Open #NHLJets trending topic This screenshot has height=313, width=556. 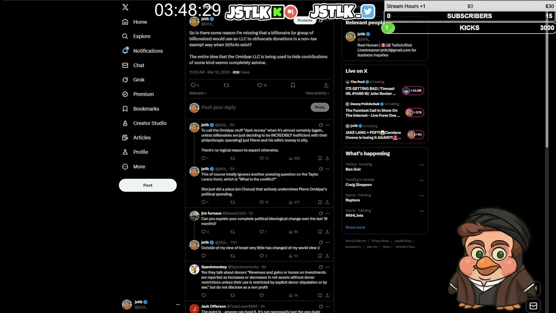[x=354, y=216]
